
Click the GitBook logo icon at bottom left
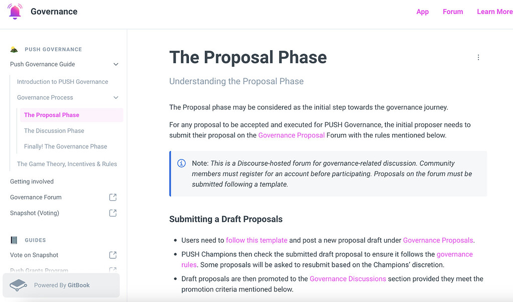point(19,285)
